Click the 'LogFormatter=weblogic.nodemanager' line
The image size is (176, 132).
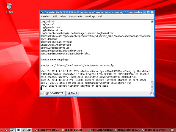77,33
